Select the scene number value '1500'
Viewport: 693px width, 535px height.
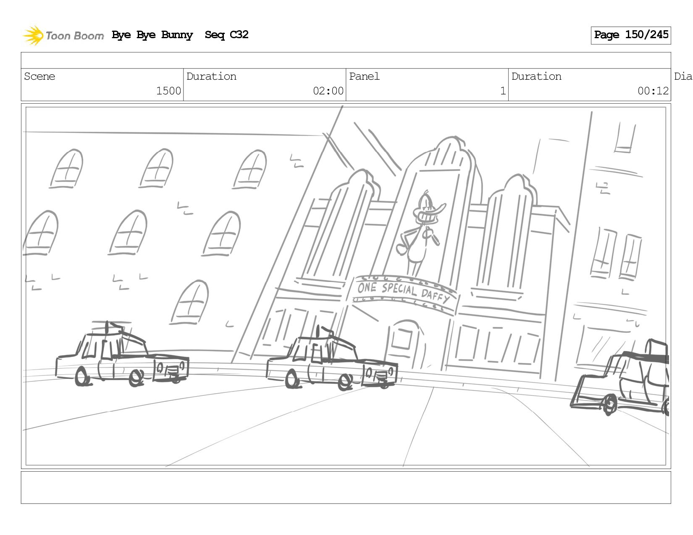168,91
